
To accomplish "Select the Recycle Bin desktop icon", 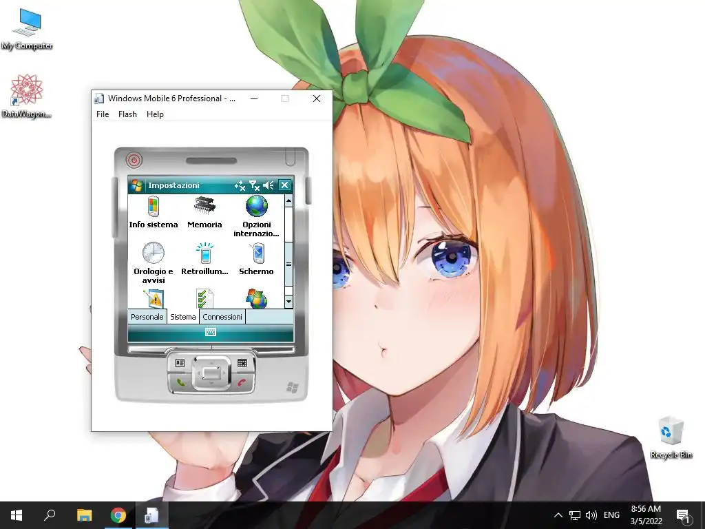I will (x=671, y=437).
